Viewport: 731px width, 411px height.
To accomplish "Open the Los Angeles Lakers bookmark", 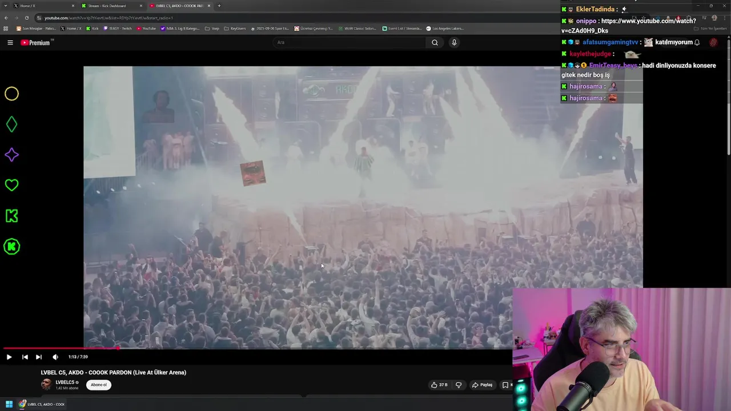I will pos(445,28).
